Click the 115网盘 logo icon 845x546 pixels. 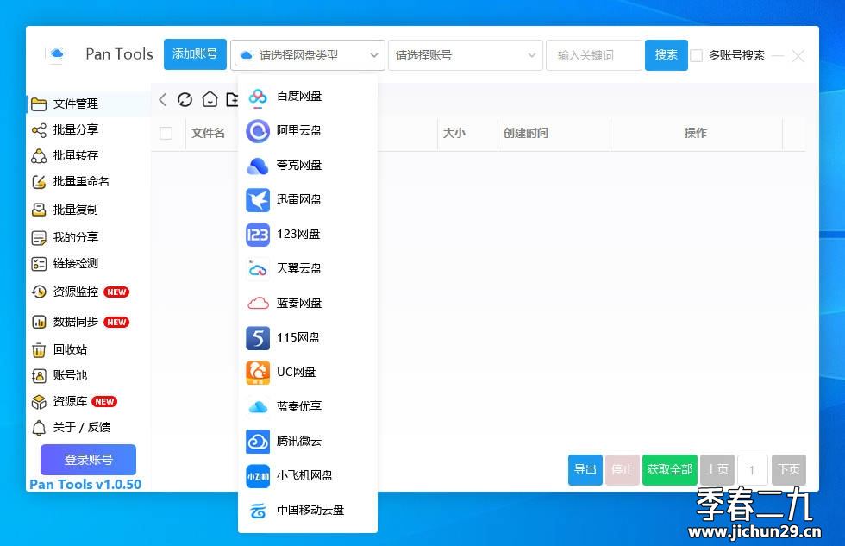pos(258,338)
